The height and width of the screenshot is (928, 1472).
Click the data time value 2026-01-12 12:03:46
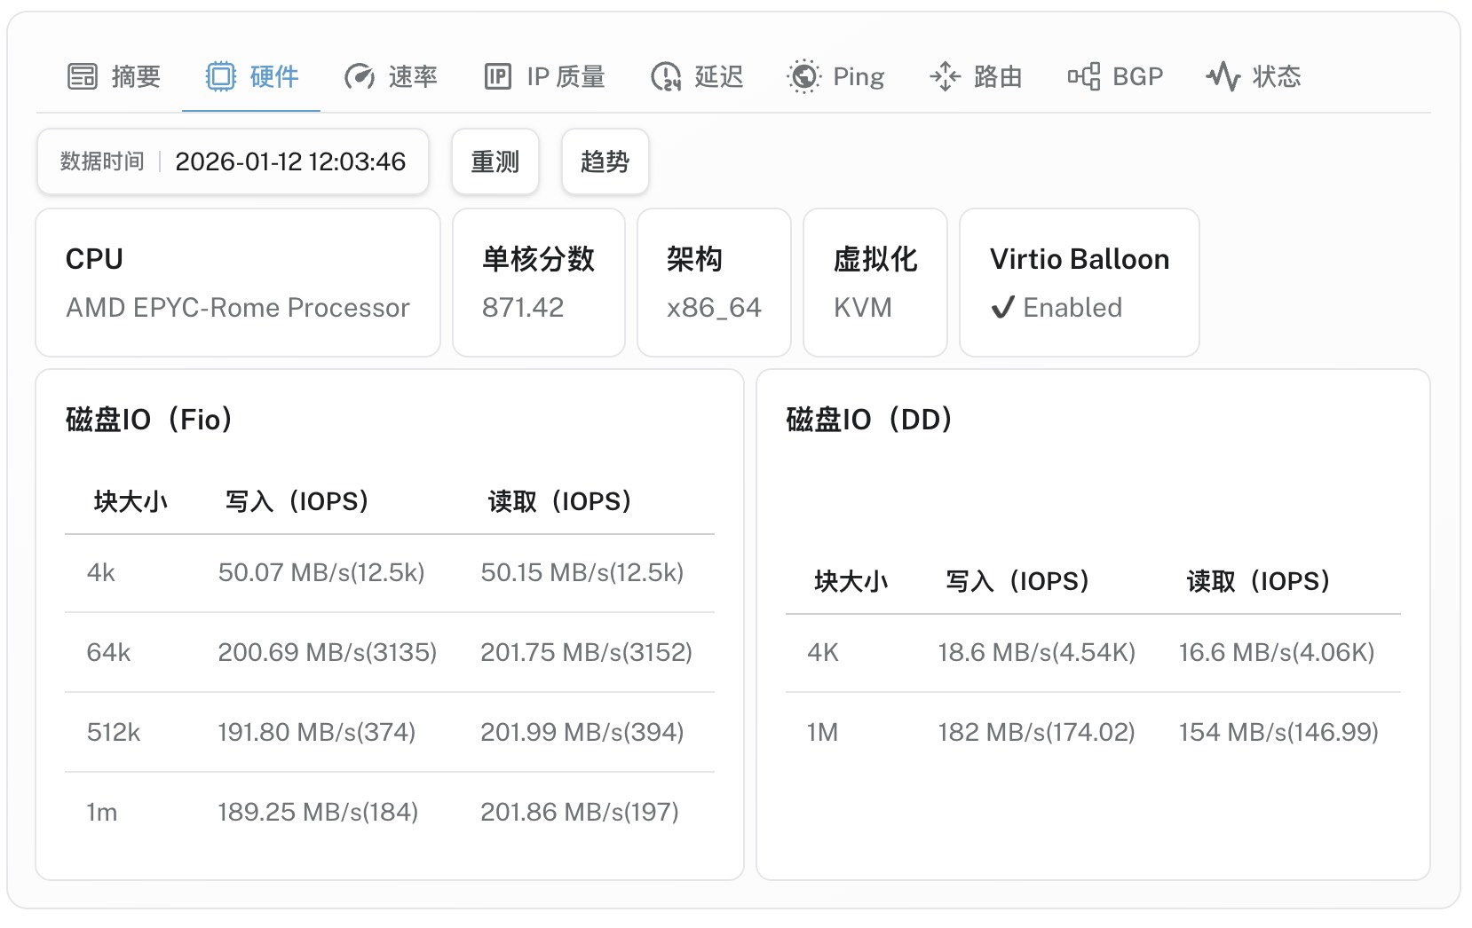290,161
